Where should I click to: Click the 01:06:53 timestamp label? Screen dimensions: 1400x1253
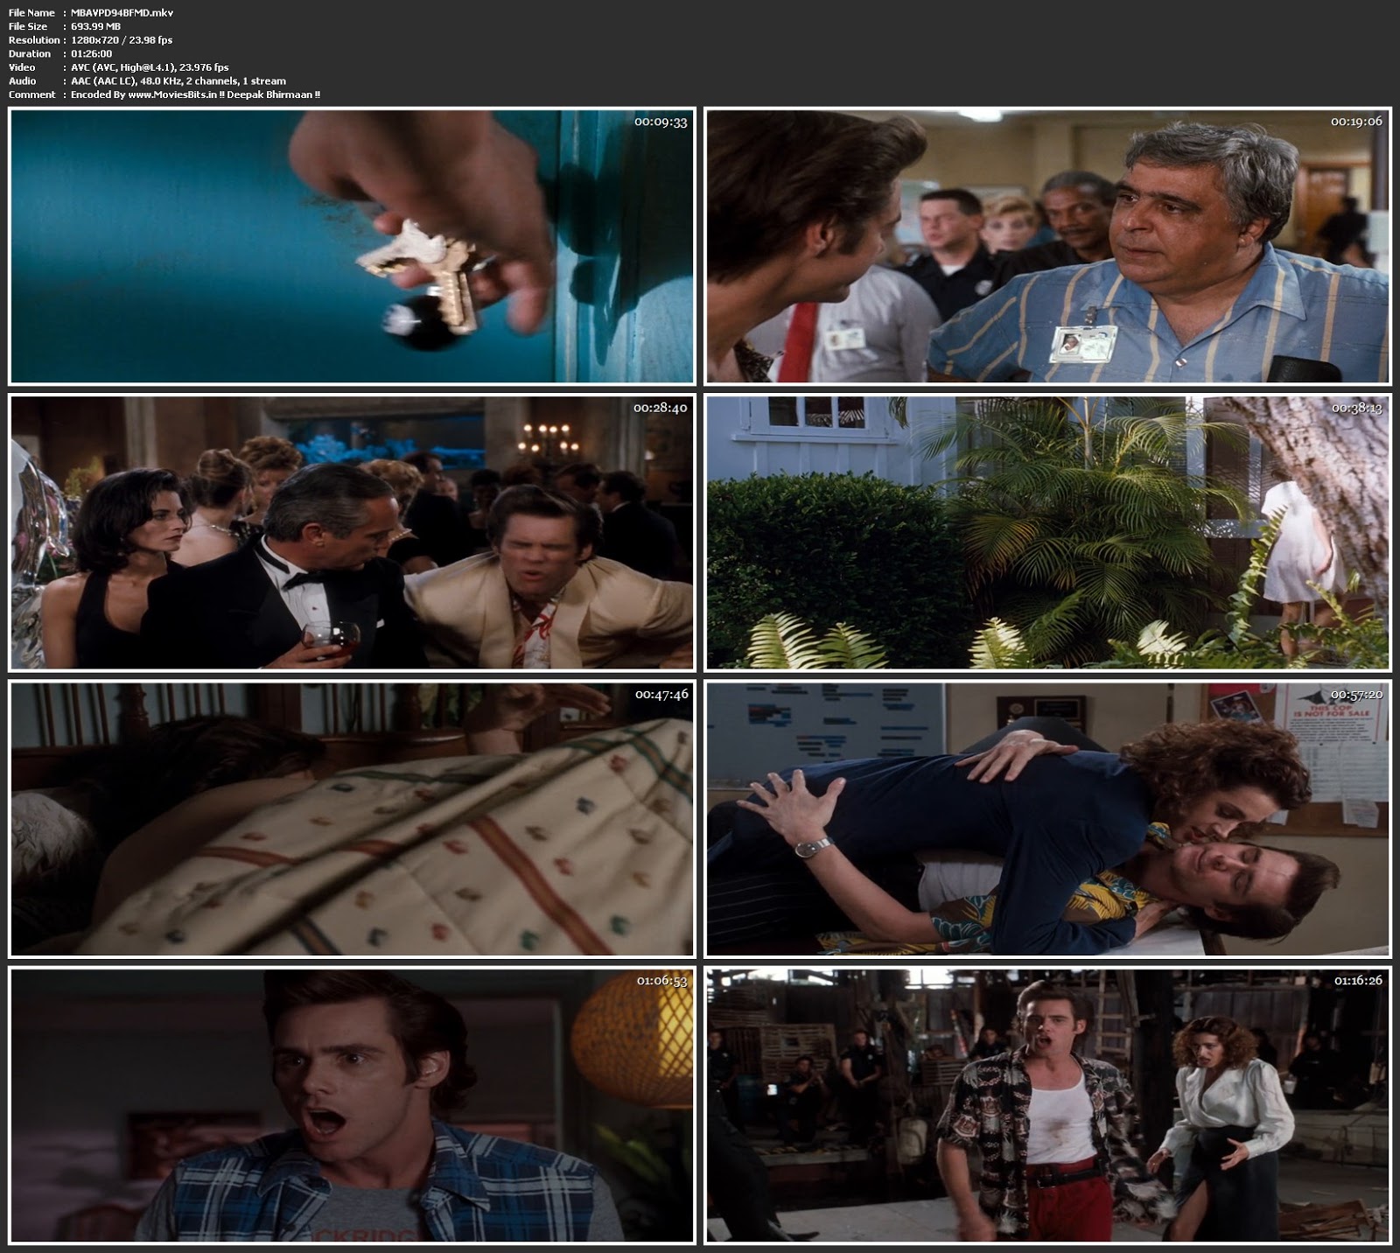(661, 981)
